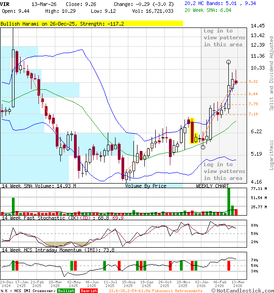Click the Bullish Harami pattern banner

click(91, 23)
